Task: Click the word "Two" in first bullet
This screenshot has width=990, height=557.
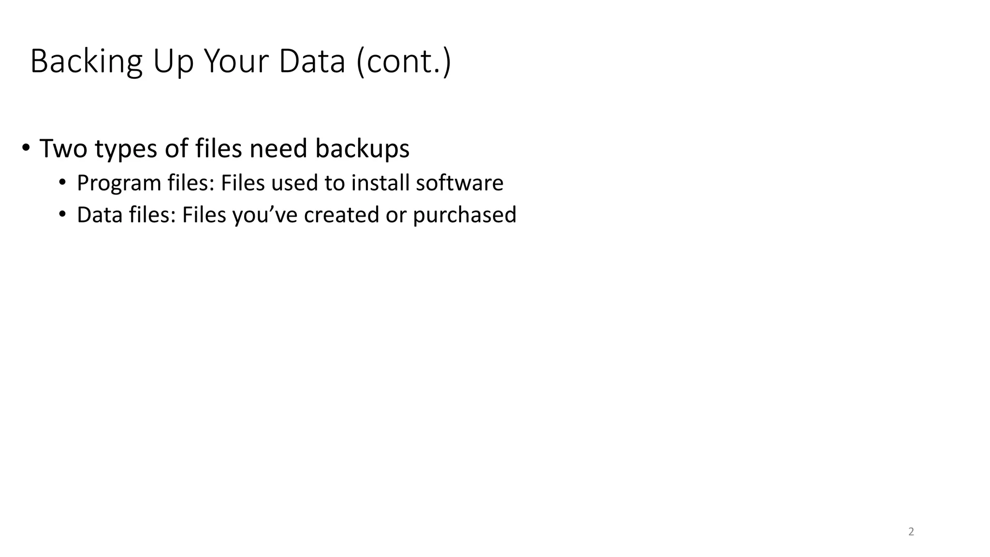Action: 63,148
